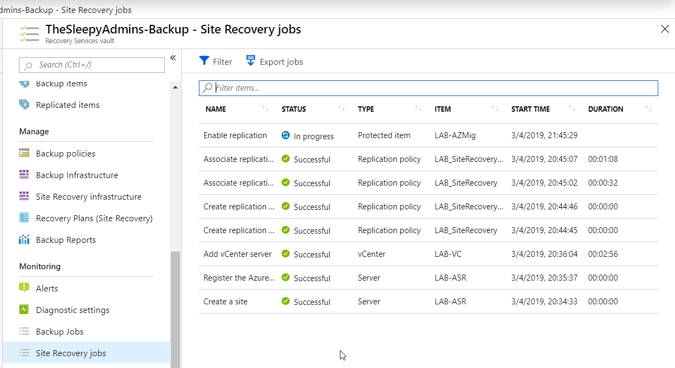Open the Enable replication job
Screen dimensions: 675x368
pyautogui.click(x=235, y=135)
